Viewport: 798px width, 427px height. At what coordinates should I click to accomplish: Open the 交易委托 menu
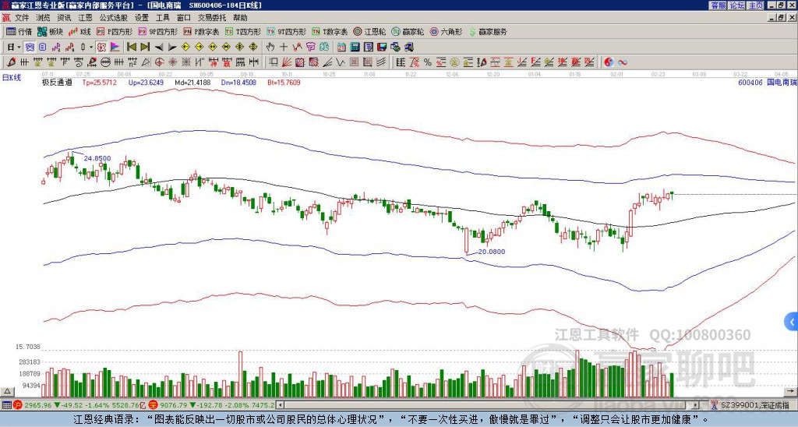(212, 18)
